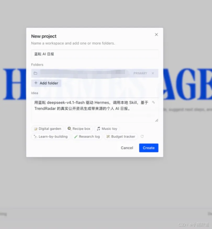The image size is (212, 229).
Task: Close the New project dialog
Action: tap(156, 35)
